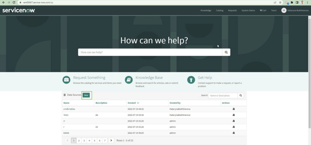Open the kkkkk data source
The image size is (311, 145).
click(x=66, y=133)
